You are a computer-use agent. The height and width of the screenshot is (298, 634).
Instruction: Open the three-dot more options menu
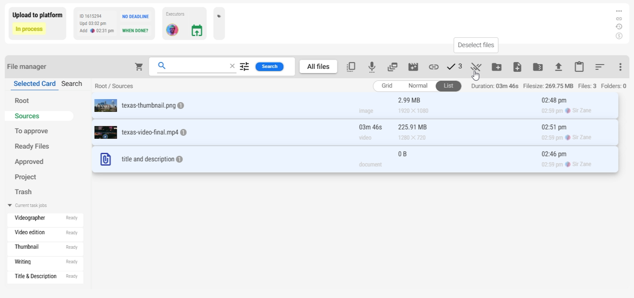pos(620,67)
